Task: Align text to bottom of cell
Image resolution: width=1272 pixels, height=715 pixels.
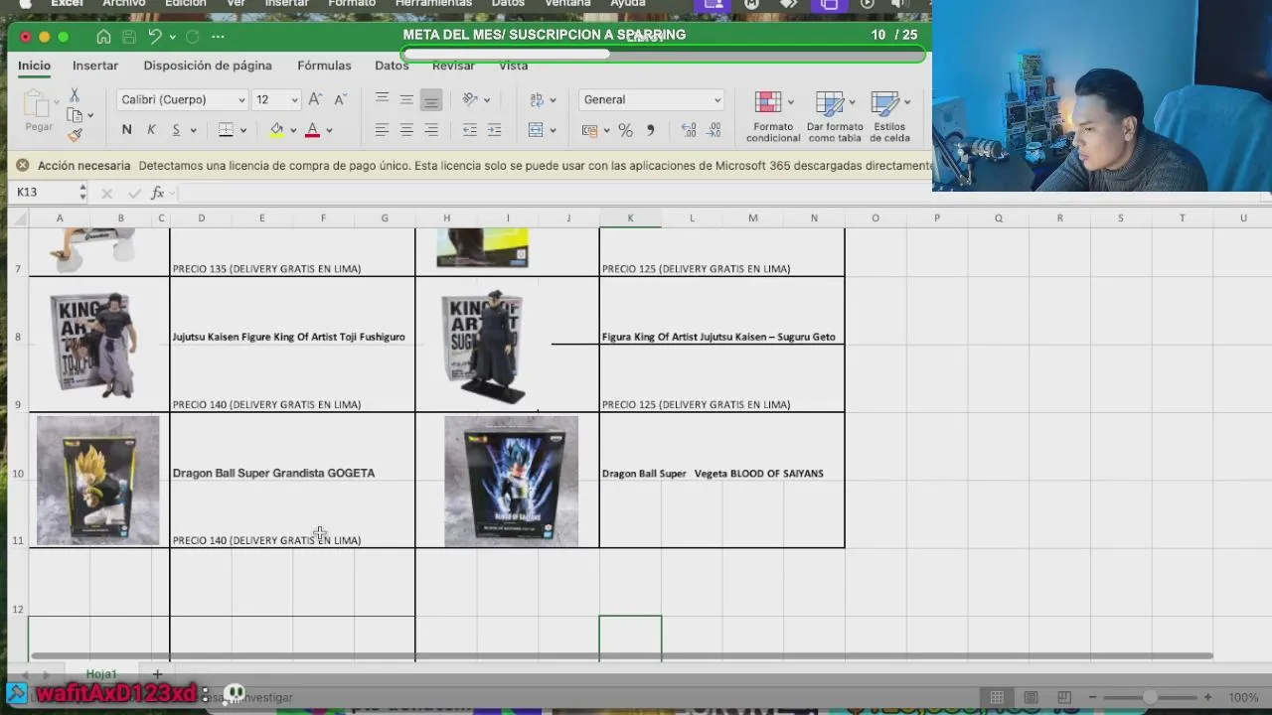Action: pos(431,99)
